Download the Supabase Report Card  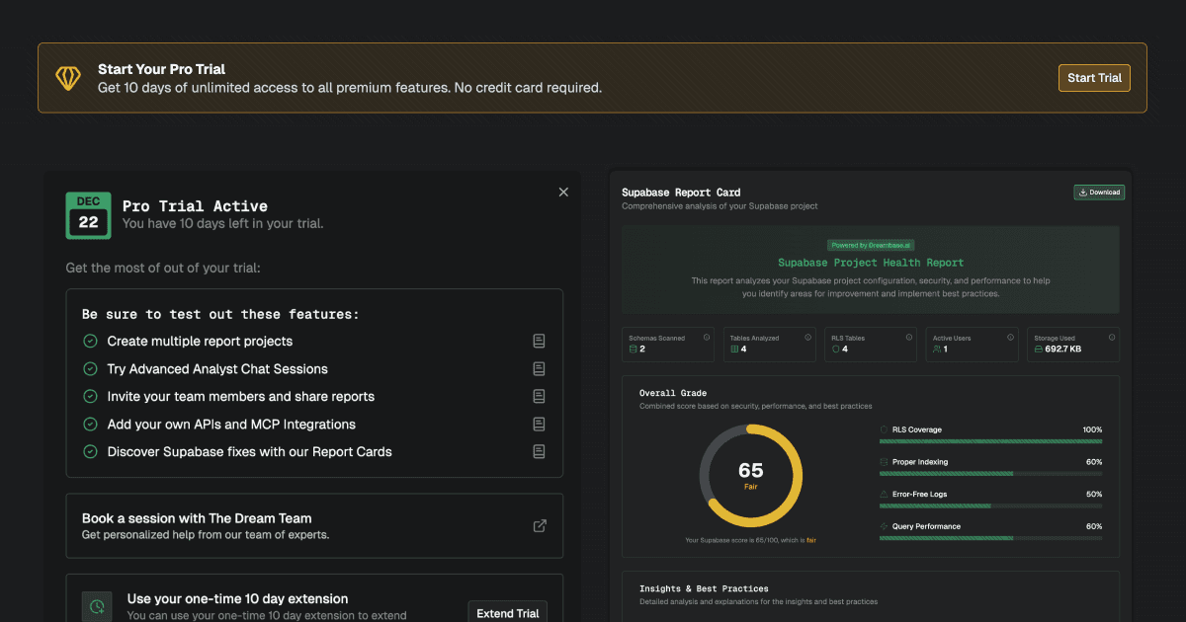tap(1099, 193)
